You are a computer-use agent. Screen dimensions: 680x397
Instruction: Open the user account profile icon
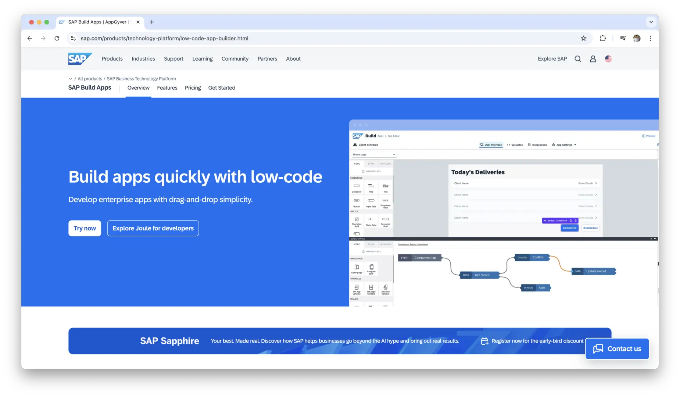coord(593,59)
